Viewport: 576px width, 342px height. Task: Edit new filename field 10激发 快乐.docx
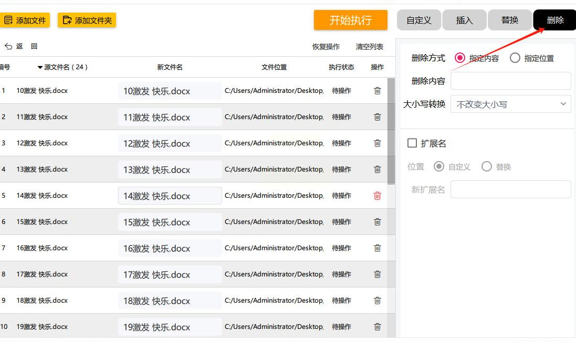click(x=170, y=91)
